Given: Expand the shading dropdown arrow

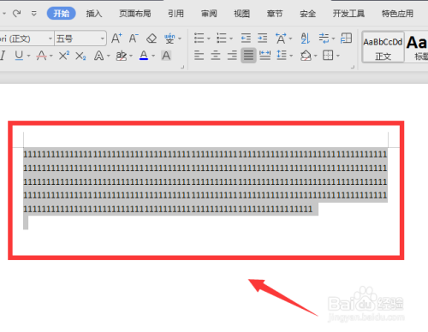Looking at the screenshot, I should pos(316,56).
